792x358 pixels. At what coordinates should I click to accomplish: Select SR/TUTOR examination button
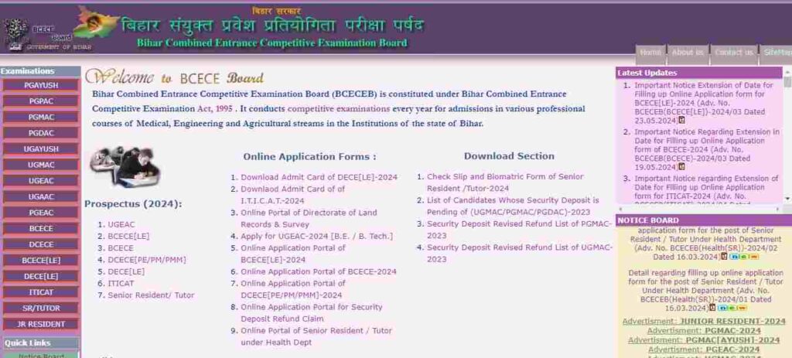pyautogui.click(x=41, y=308)
